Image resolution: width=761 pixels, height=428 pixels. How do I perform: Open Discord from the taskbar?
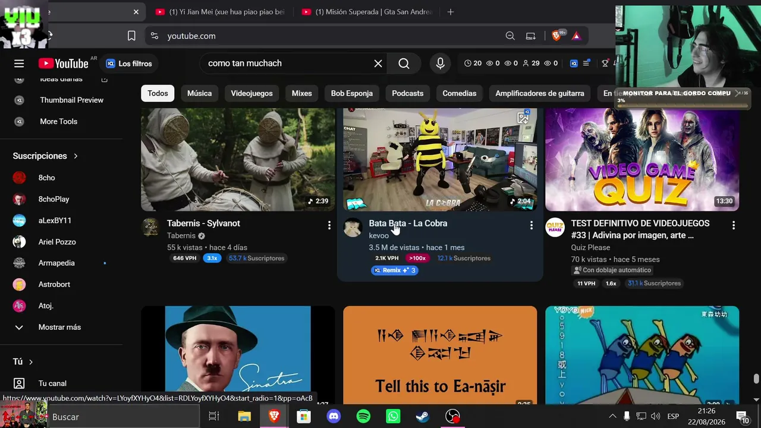334,417
